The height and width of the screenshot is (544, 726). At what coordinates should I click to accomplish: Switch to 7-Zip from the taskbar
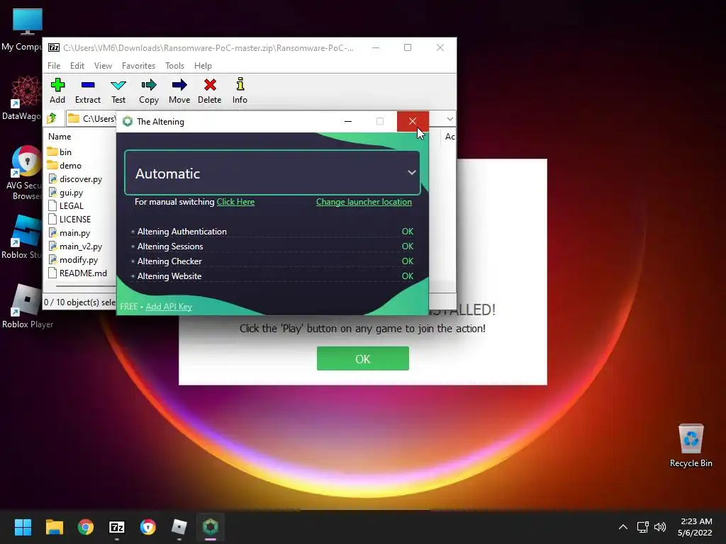coord(117,527)
